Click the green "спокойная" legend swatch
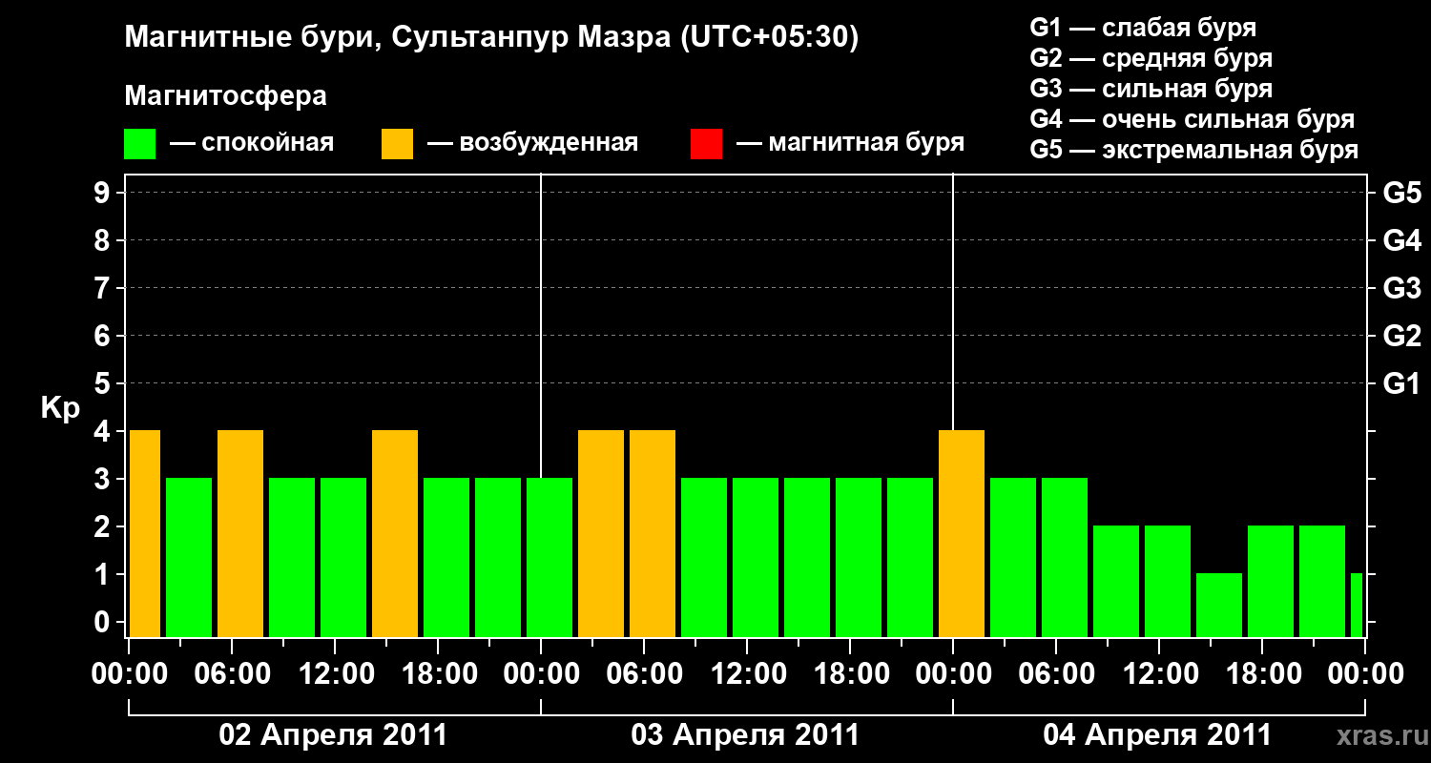 pyautogui.click(x=139, y=144)
